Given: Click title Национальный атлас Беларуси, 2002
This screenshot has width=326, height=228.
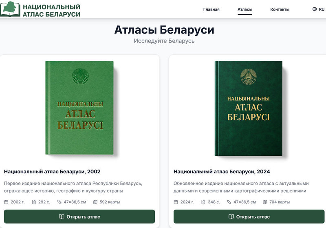Looking at the screenshot, I should tap(52, 172).
